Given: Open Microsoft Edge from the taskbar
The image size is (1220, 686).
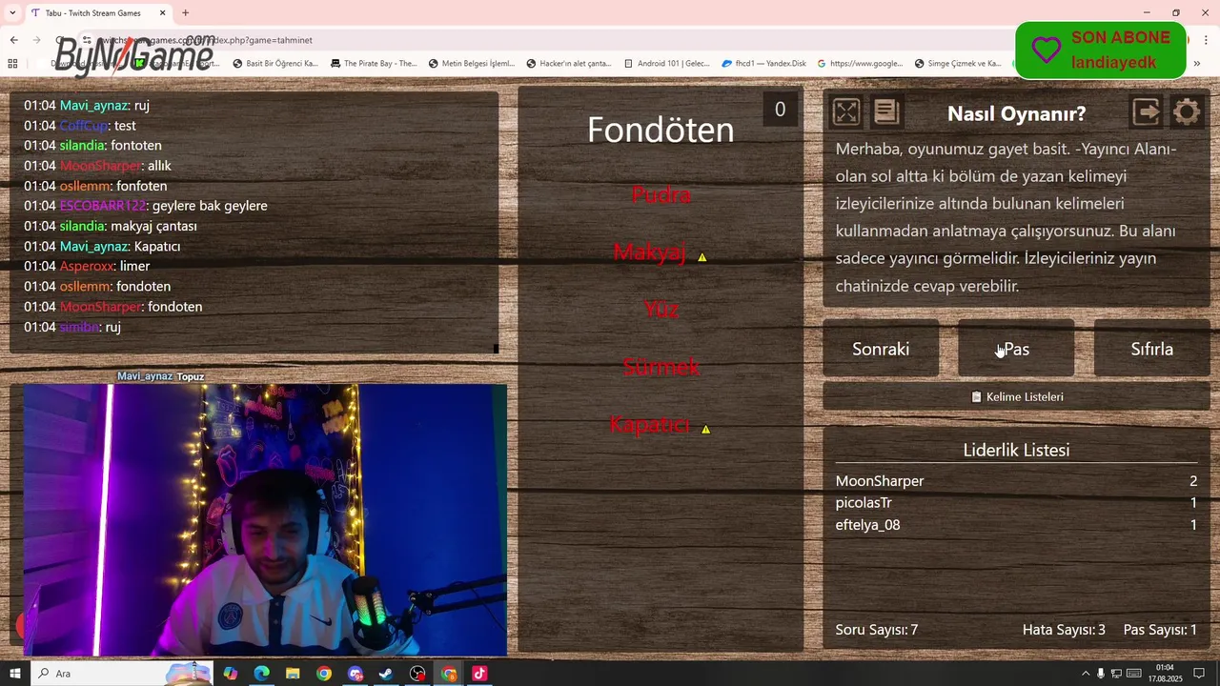Looking at the screenshot, I should pyautogui.click(x=261, y=674).
